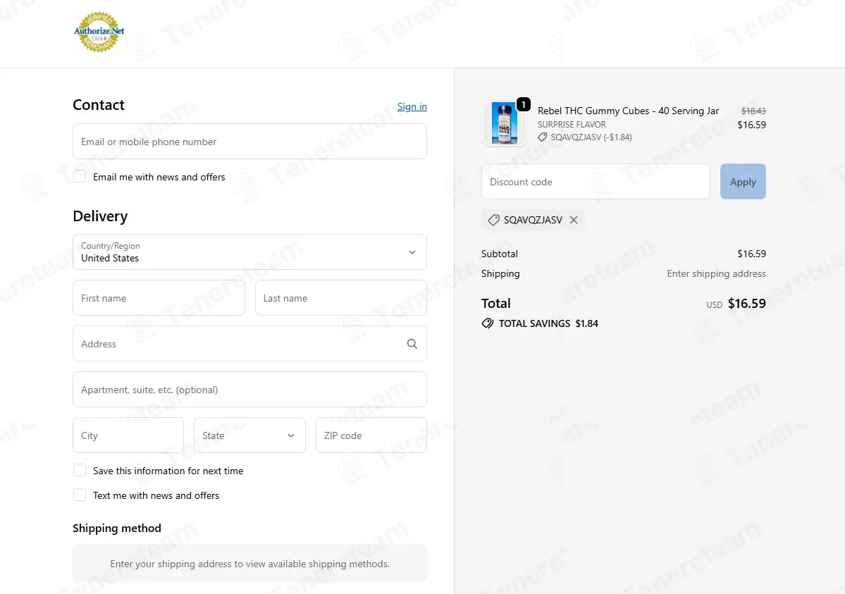
Task: Follow the Sign in link
Action: coord(412,106)
